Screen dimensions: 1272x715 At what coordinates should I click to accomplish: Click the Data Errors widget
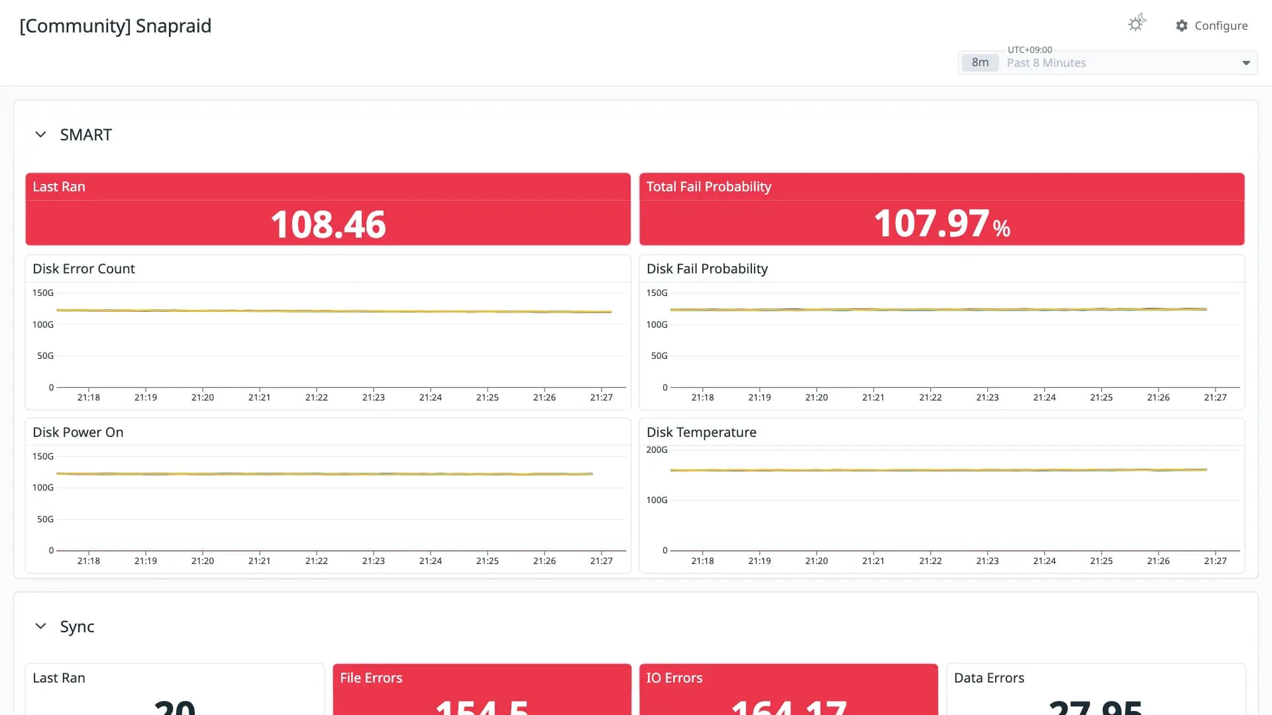tap(1096, 689)
